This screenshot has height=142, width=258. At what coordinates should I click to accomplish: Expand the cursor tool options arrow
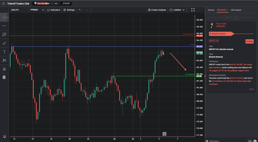pyautogui.click(x=8, y=17)
